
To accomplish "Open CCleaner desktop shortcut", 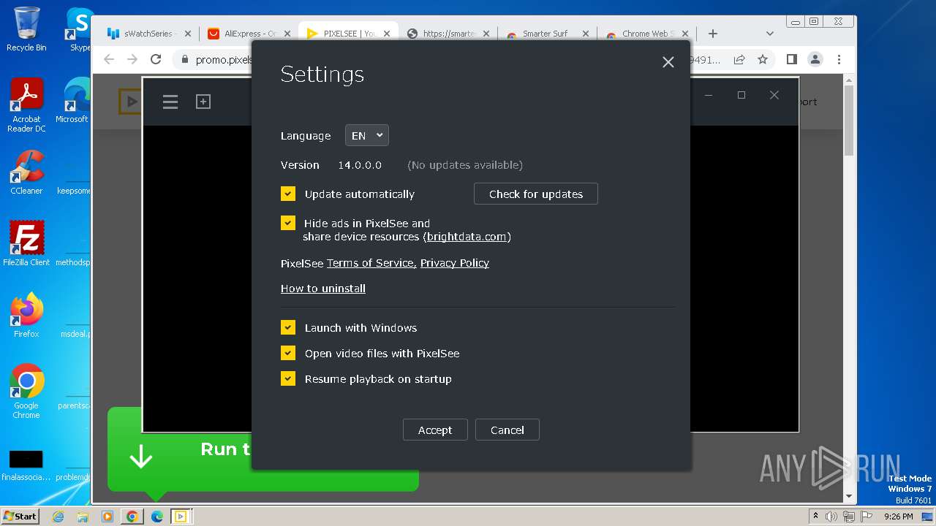I will pyautogui.click(x=26, y=172).
